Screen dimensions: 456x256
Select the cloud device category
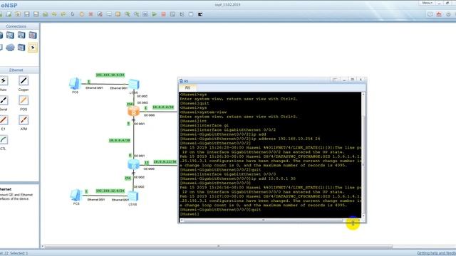[x=10, y=48]
